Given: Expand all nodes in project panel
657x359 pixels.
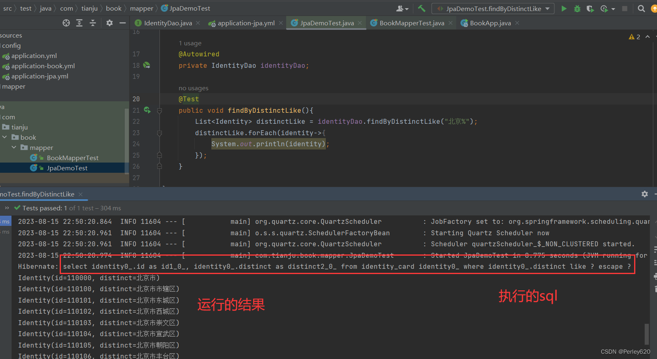Looking at the screenshot, I should (x=79, y=23).
